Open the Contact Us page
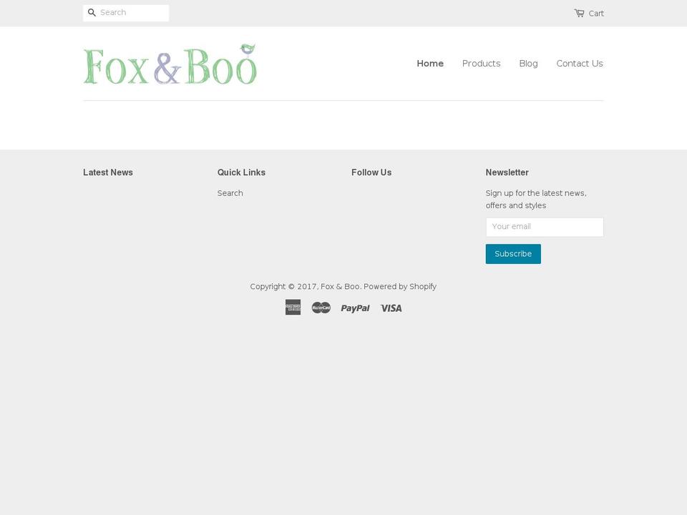This screenshot has width=687, height=515. pos(580,64)
